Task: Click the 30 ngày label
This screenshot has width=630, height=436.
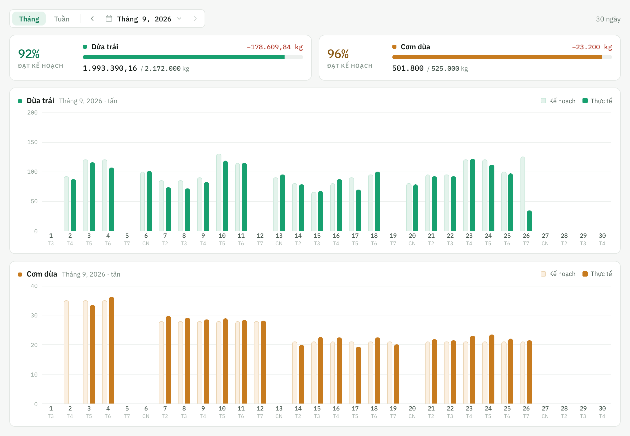Action: click(x=608, y=19)
